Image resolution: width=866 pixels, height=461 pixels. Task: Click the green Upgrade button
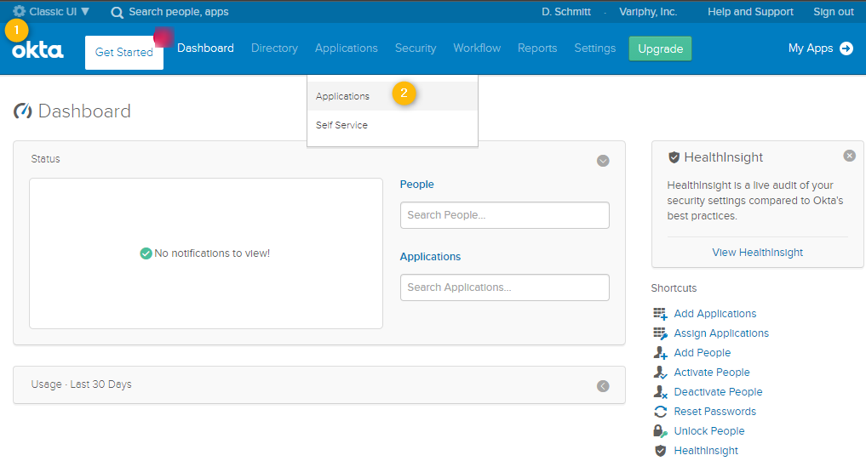(661, 48)
